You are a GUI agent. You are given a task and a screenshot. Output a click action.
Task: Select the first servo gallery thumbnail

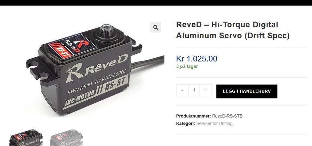tap(26, 138)
